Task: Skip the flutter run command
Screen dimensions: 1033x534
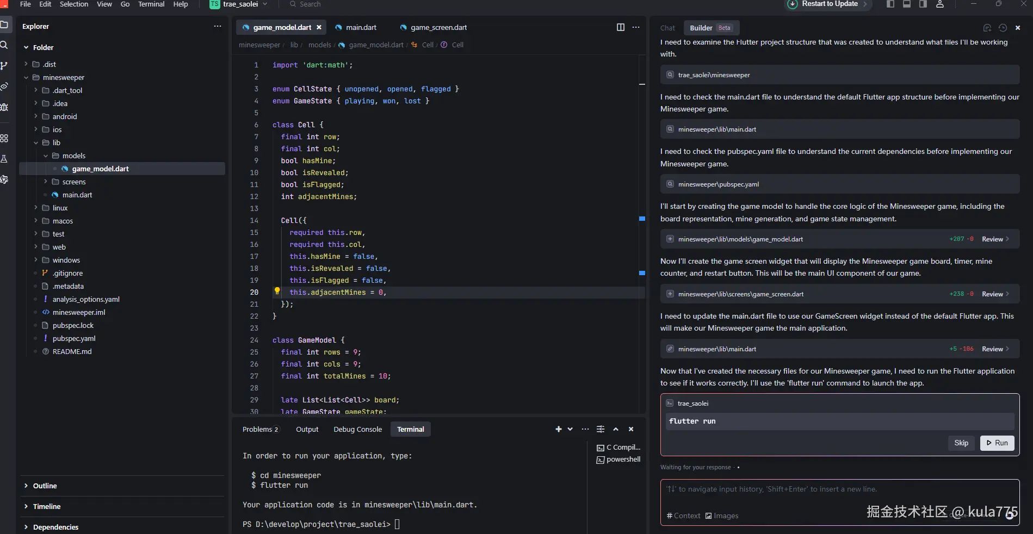Action: [x=961, y=443]
